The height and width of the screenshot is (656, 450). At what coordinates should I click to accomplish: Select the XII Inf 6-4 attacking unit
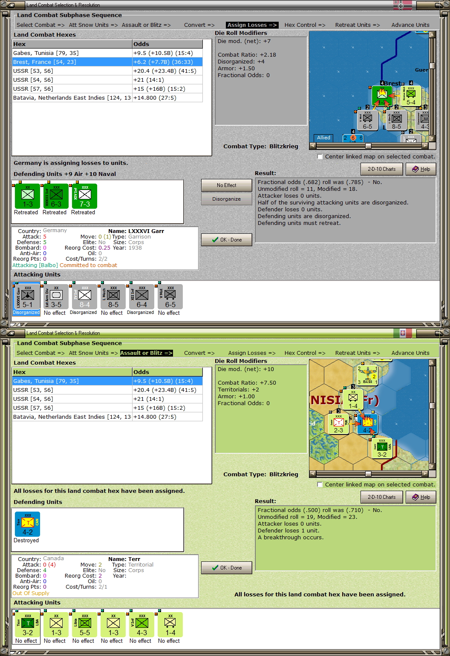pyautogui.click(x=142, y=296)
